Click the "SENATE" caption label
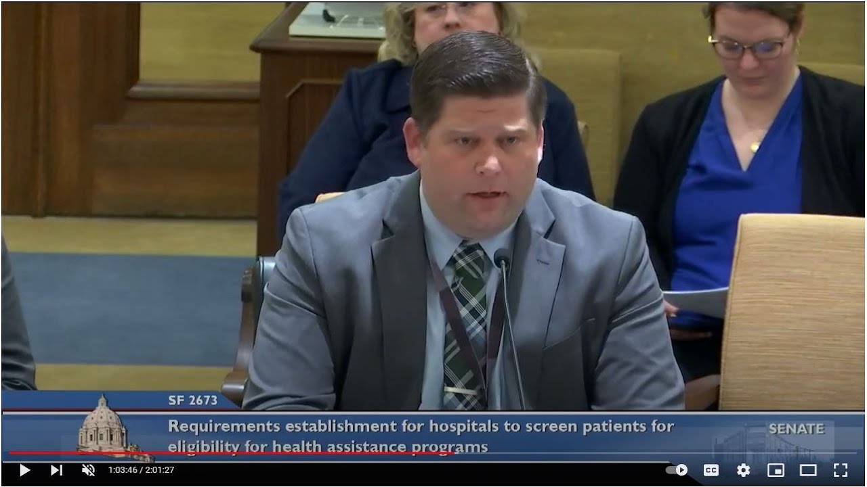The width and height of the screenshot is (867, 487). pyautogui.click(x=797, y=429)
